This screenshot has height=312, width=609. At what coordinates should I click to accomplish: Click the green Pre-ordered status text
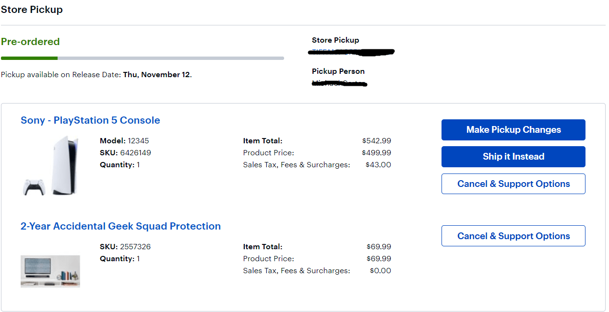click(x=30, y=42)
